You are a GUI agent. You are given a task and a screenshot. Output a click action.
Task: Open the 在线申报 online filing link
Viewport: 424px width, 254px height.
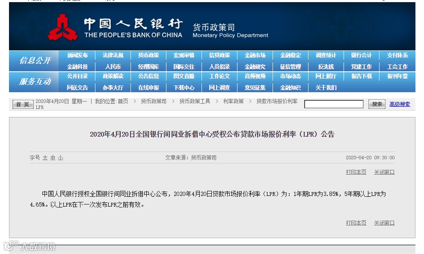pyautogui.click(x=148, y=88)
